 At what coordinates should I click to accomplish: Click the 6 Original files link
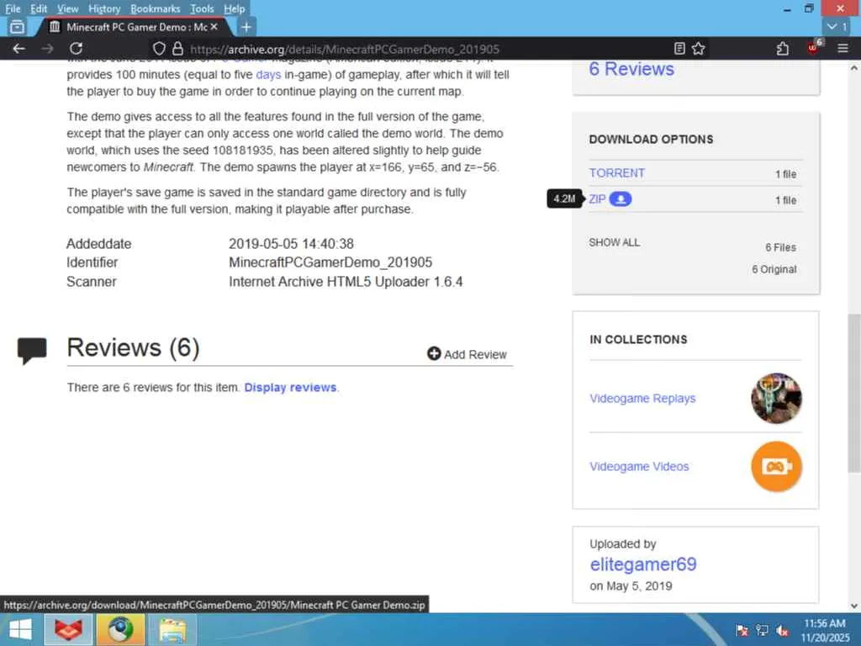pyautogui.click(x=774, y=269)
